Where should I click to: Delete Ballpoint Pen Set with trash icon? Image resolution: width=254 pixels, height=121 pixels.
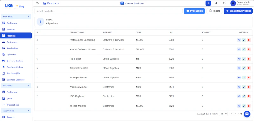tap(249, 68)
